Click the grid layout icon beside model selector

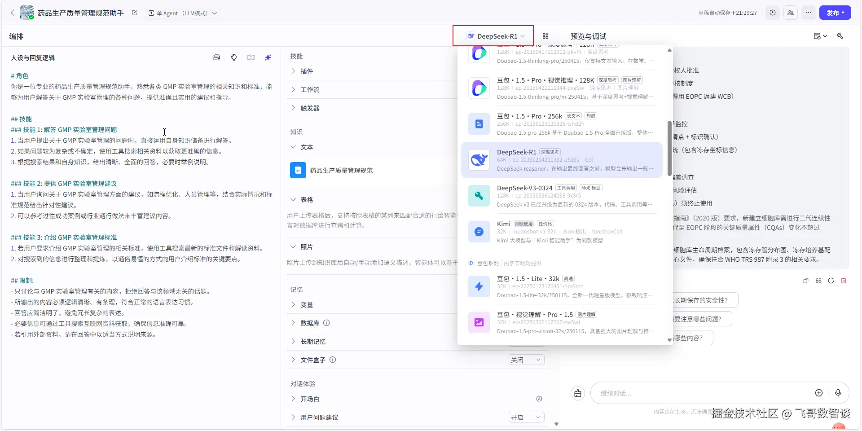pos(545,36)
